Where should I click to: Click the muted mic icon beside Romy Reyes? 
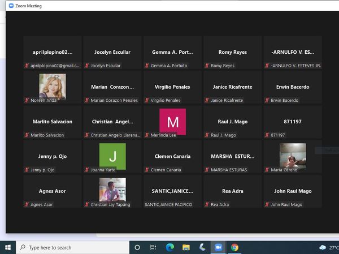coord(207,66)
